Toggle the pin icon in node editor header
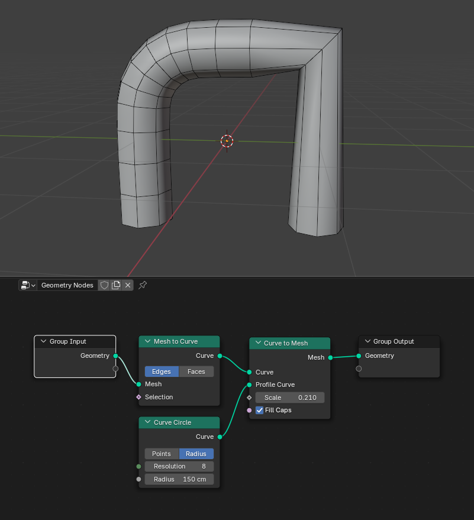The height and width of the screenshot is (520, 474). [143, 285]
